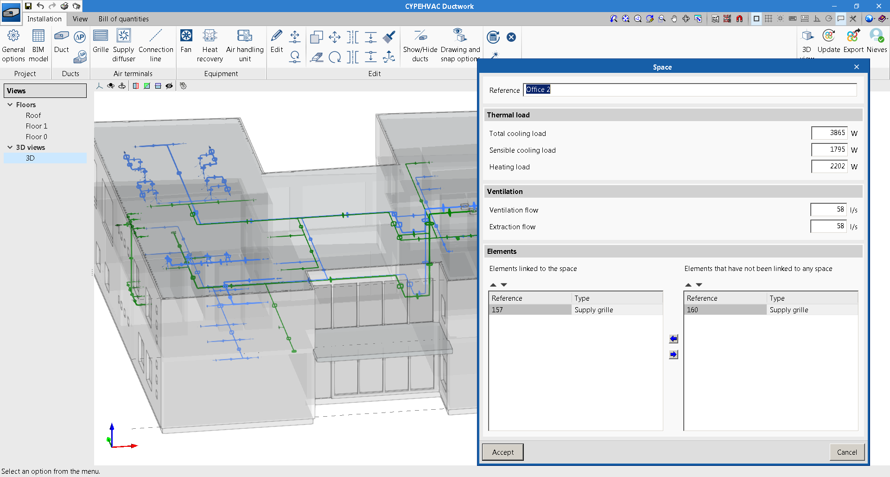Image resolution: width=890 pixels, height=477 pixels.
Task: Toggle the purple-blue horizontal section icon
Action: click(x=158, y=86)
